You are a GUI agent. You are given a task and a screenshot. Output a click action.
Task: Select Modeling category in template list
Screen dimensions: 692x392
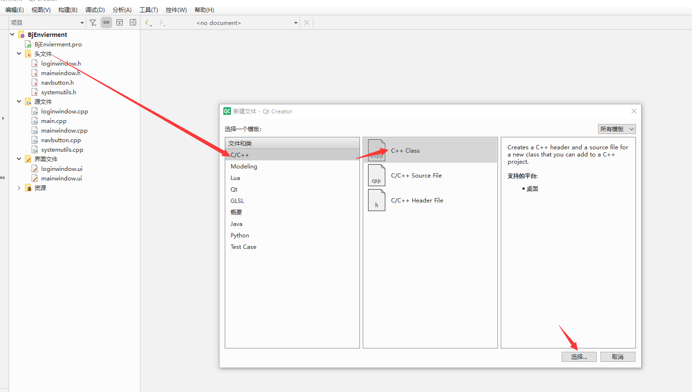click(x=292, y=166)
